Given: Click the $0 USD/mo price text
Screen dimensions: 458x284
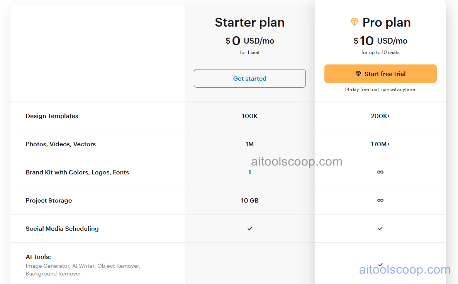Looking at the screenshot, I should tap(249, 41).
